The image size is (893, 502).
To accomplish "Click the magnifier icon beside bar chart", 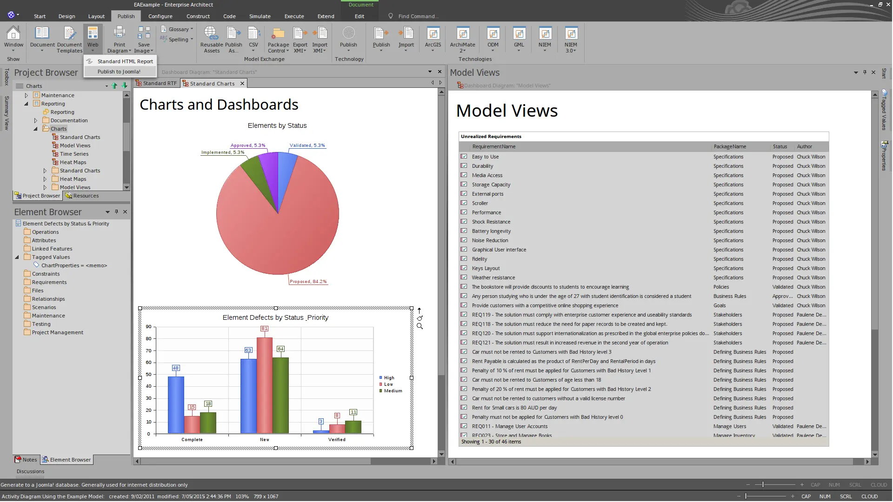I will point(420,326).
